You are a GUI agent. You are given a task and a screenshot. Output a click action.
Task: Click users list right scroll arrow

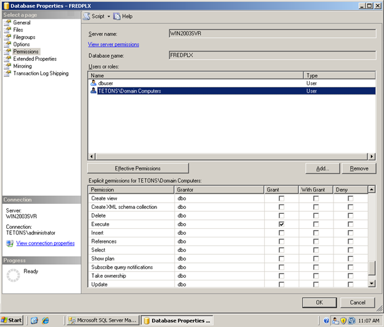click(372, 156)
